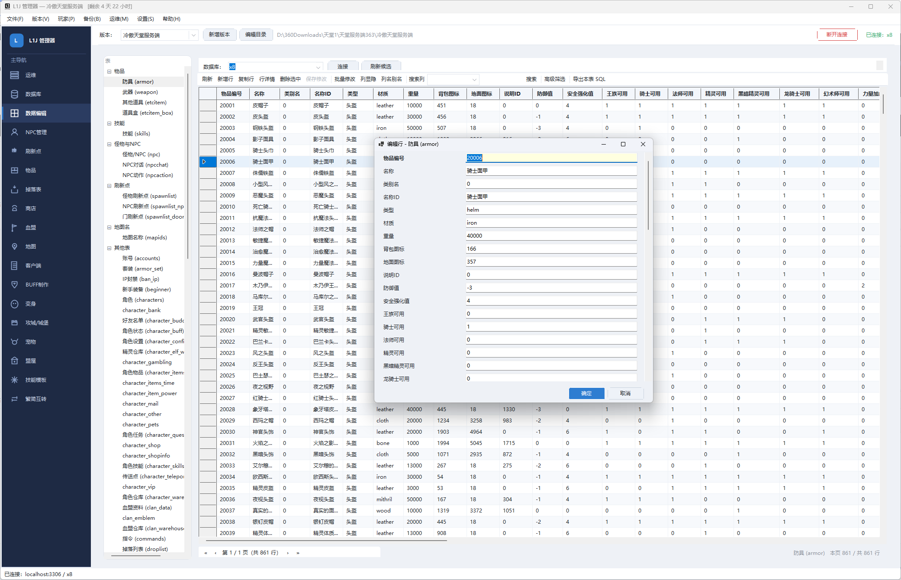Click the 取消 button in edit dialog
The width and height of the screenshot is (901, 580).
coord(625,393)
